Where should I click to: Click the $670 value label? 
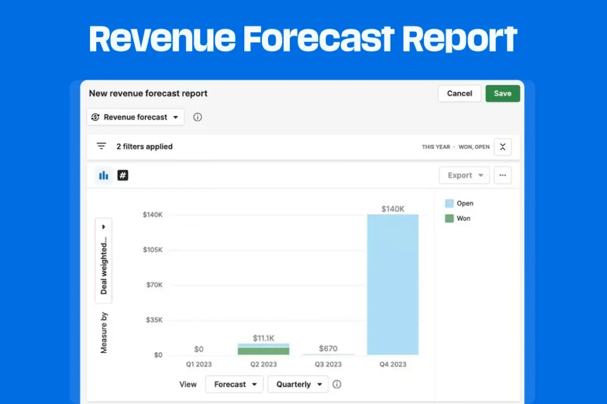pos(328,348)
